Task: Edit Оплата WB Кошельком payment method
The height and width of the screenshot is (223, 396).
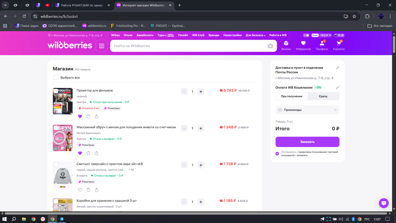Action: 338,87
